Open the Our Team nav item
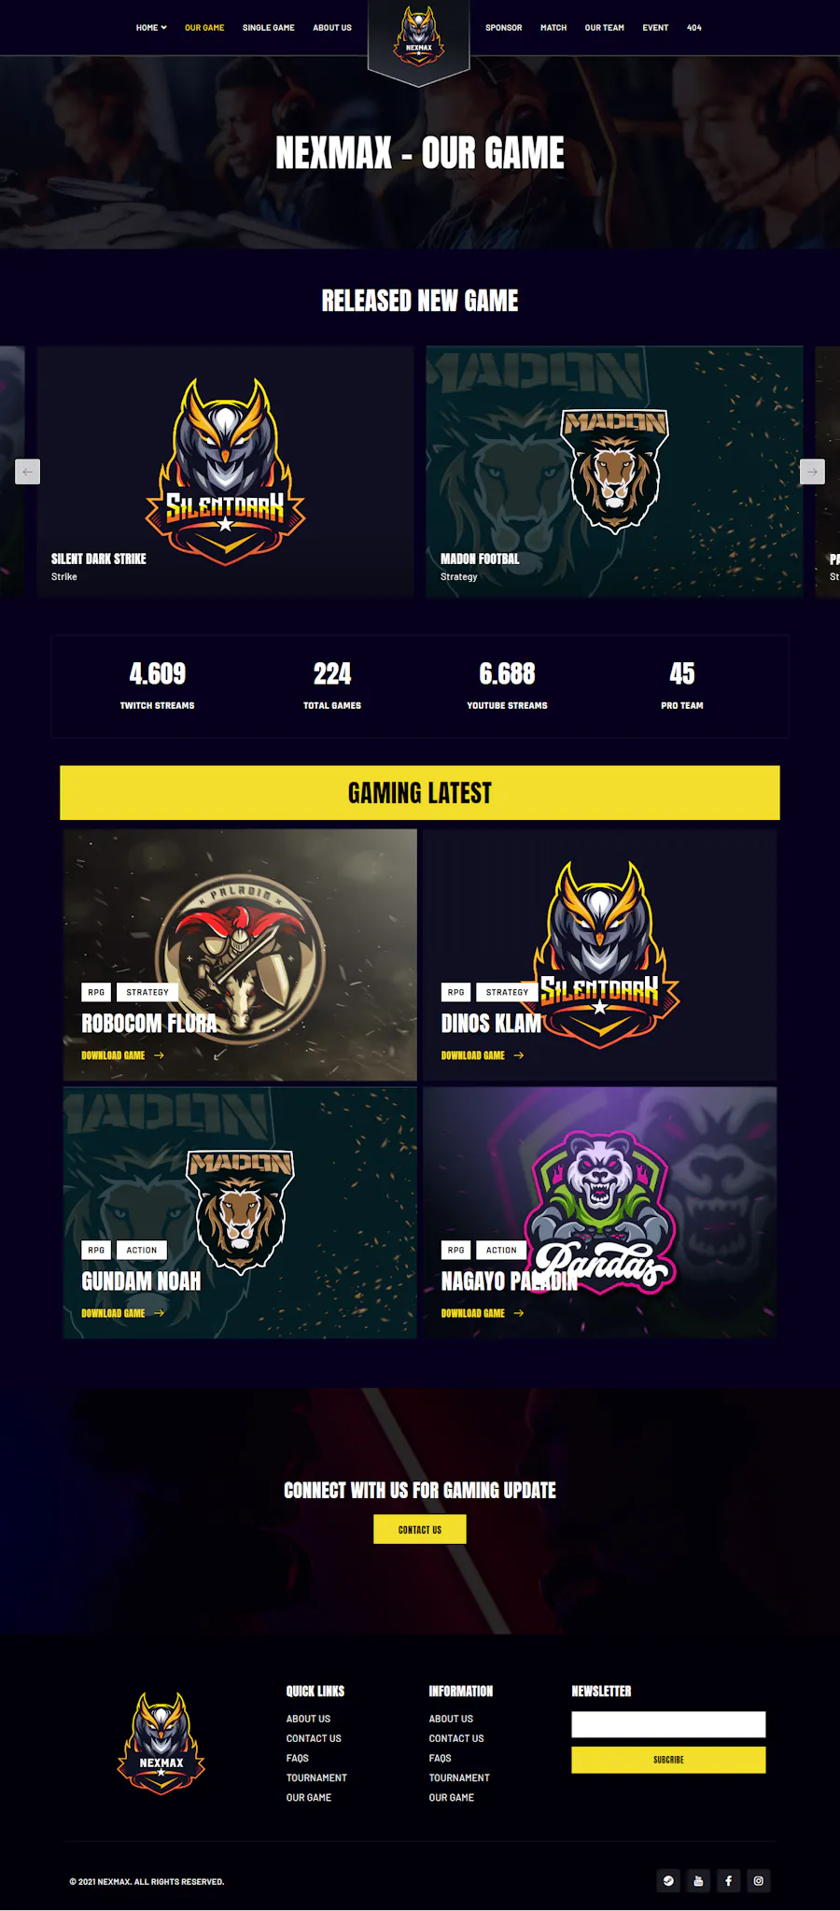840x1911 pixels. click(605, 28)
